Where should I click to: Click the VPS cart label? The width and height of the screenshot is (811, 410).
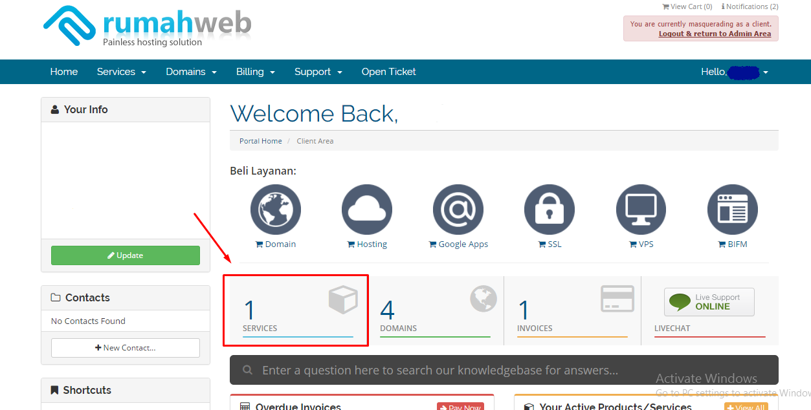[x=641, y=244]
